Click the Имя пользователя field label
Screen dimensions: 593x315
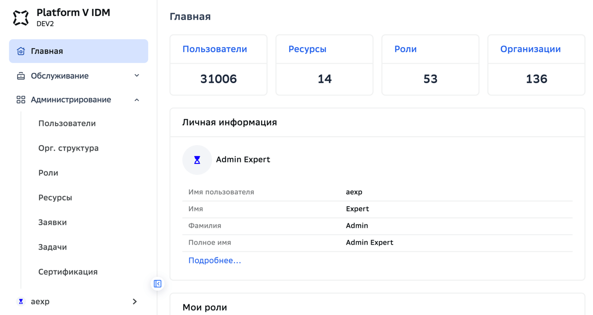pos(221,192)
